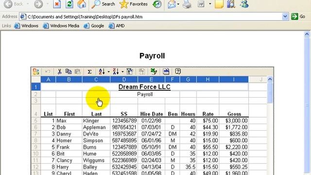Click the AutoSum sigma icon
This screenshot has height=175, width=311.
click(x=89, y=71)
